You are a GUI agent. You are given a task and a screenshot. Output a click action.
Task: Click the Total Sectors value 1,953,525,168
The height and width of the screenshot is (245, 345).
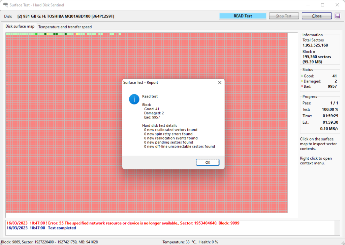[x=315, y=45]
